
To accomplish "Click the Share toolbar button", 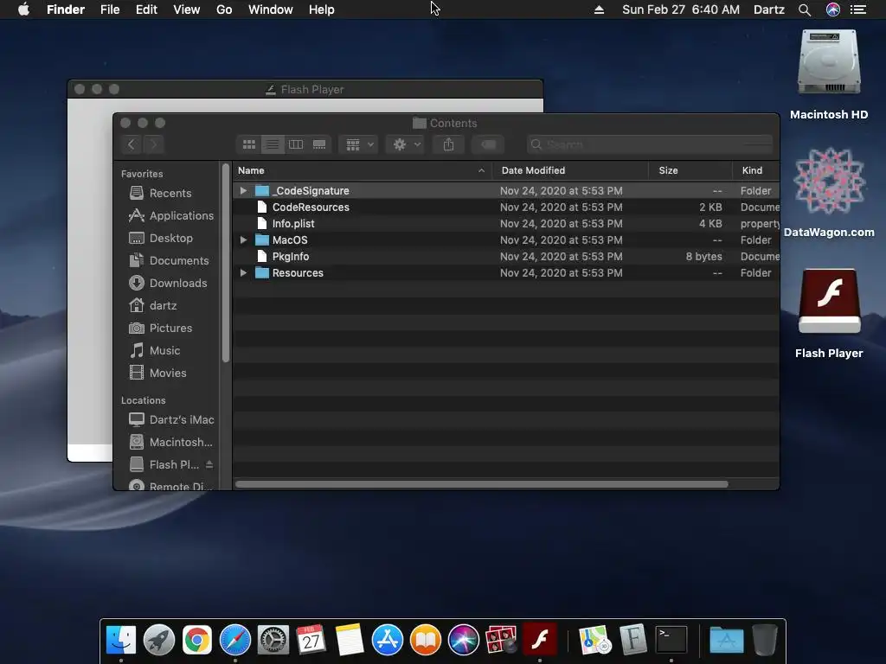I will pyautogui.click(x=449, y=144).
